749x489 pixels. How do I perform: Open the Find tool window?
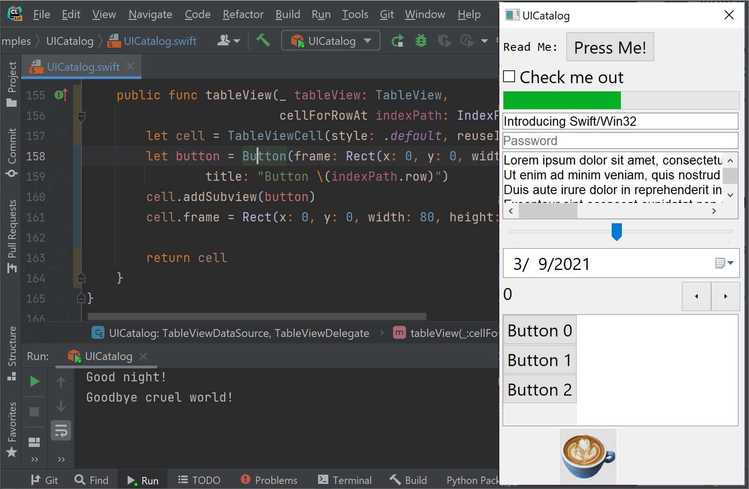(x=92, y=480)
